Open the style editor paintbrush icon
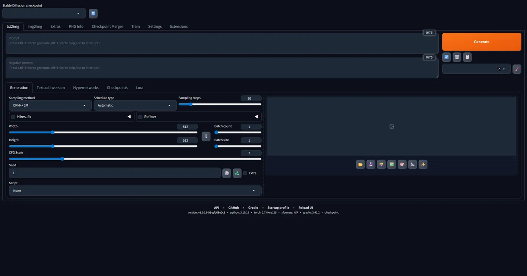 [x=517, y=69]
